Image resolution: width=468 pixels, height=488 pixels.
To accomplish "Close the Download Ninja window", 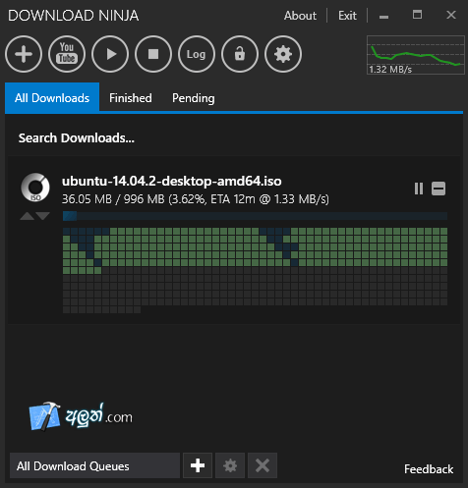I will point(451,15).
